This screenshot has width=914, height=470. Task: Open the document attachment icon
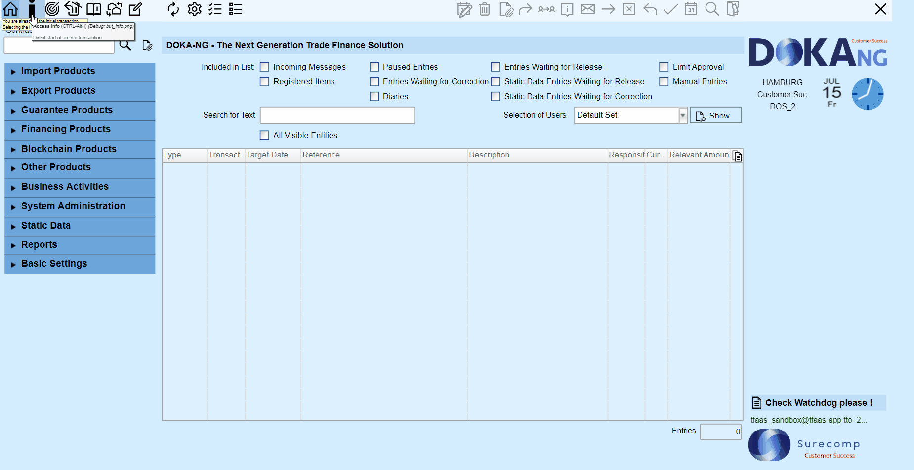tap(505, 9)
